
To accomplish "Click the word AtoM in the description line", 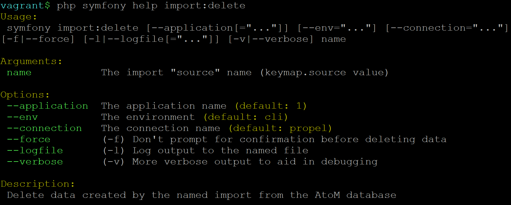I will click(x=327, y=195).
